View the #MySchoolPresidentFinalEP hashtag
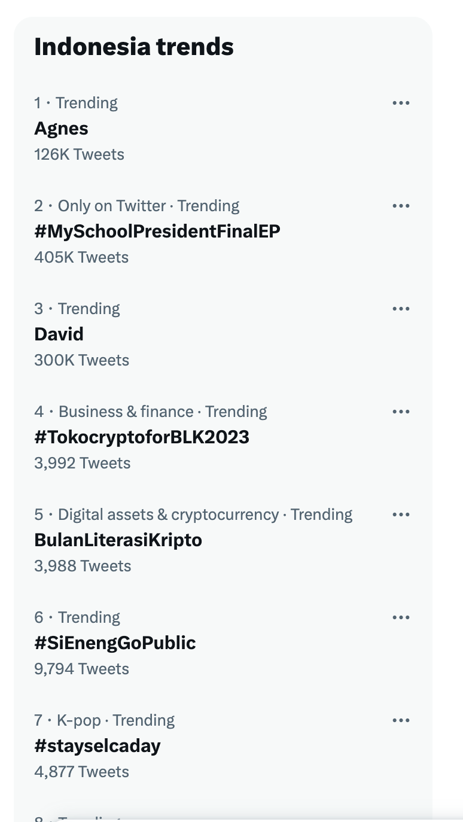463x822 pixels. 157,232
